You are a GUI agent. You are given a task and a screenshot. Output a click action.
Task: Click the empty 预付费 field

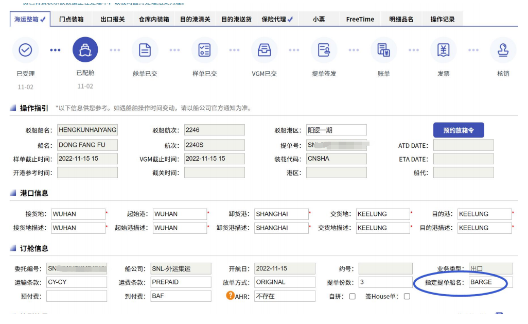[77, 296]
